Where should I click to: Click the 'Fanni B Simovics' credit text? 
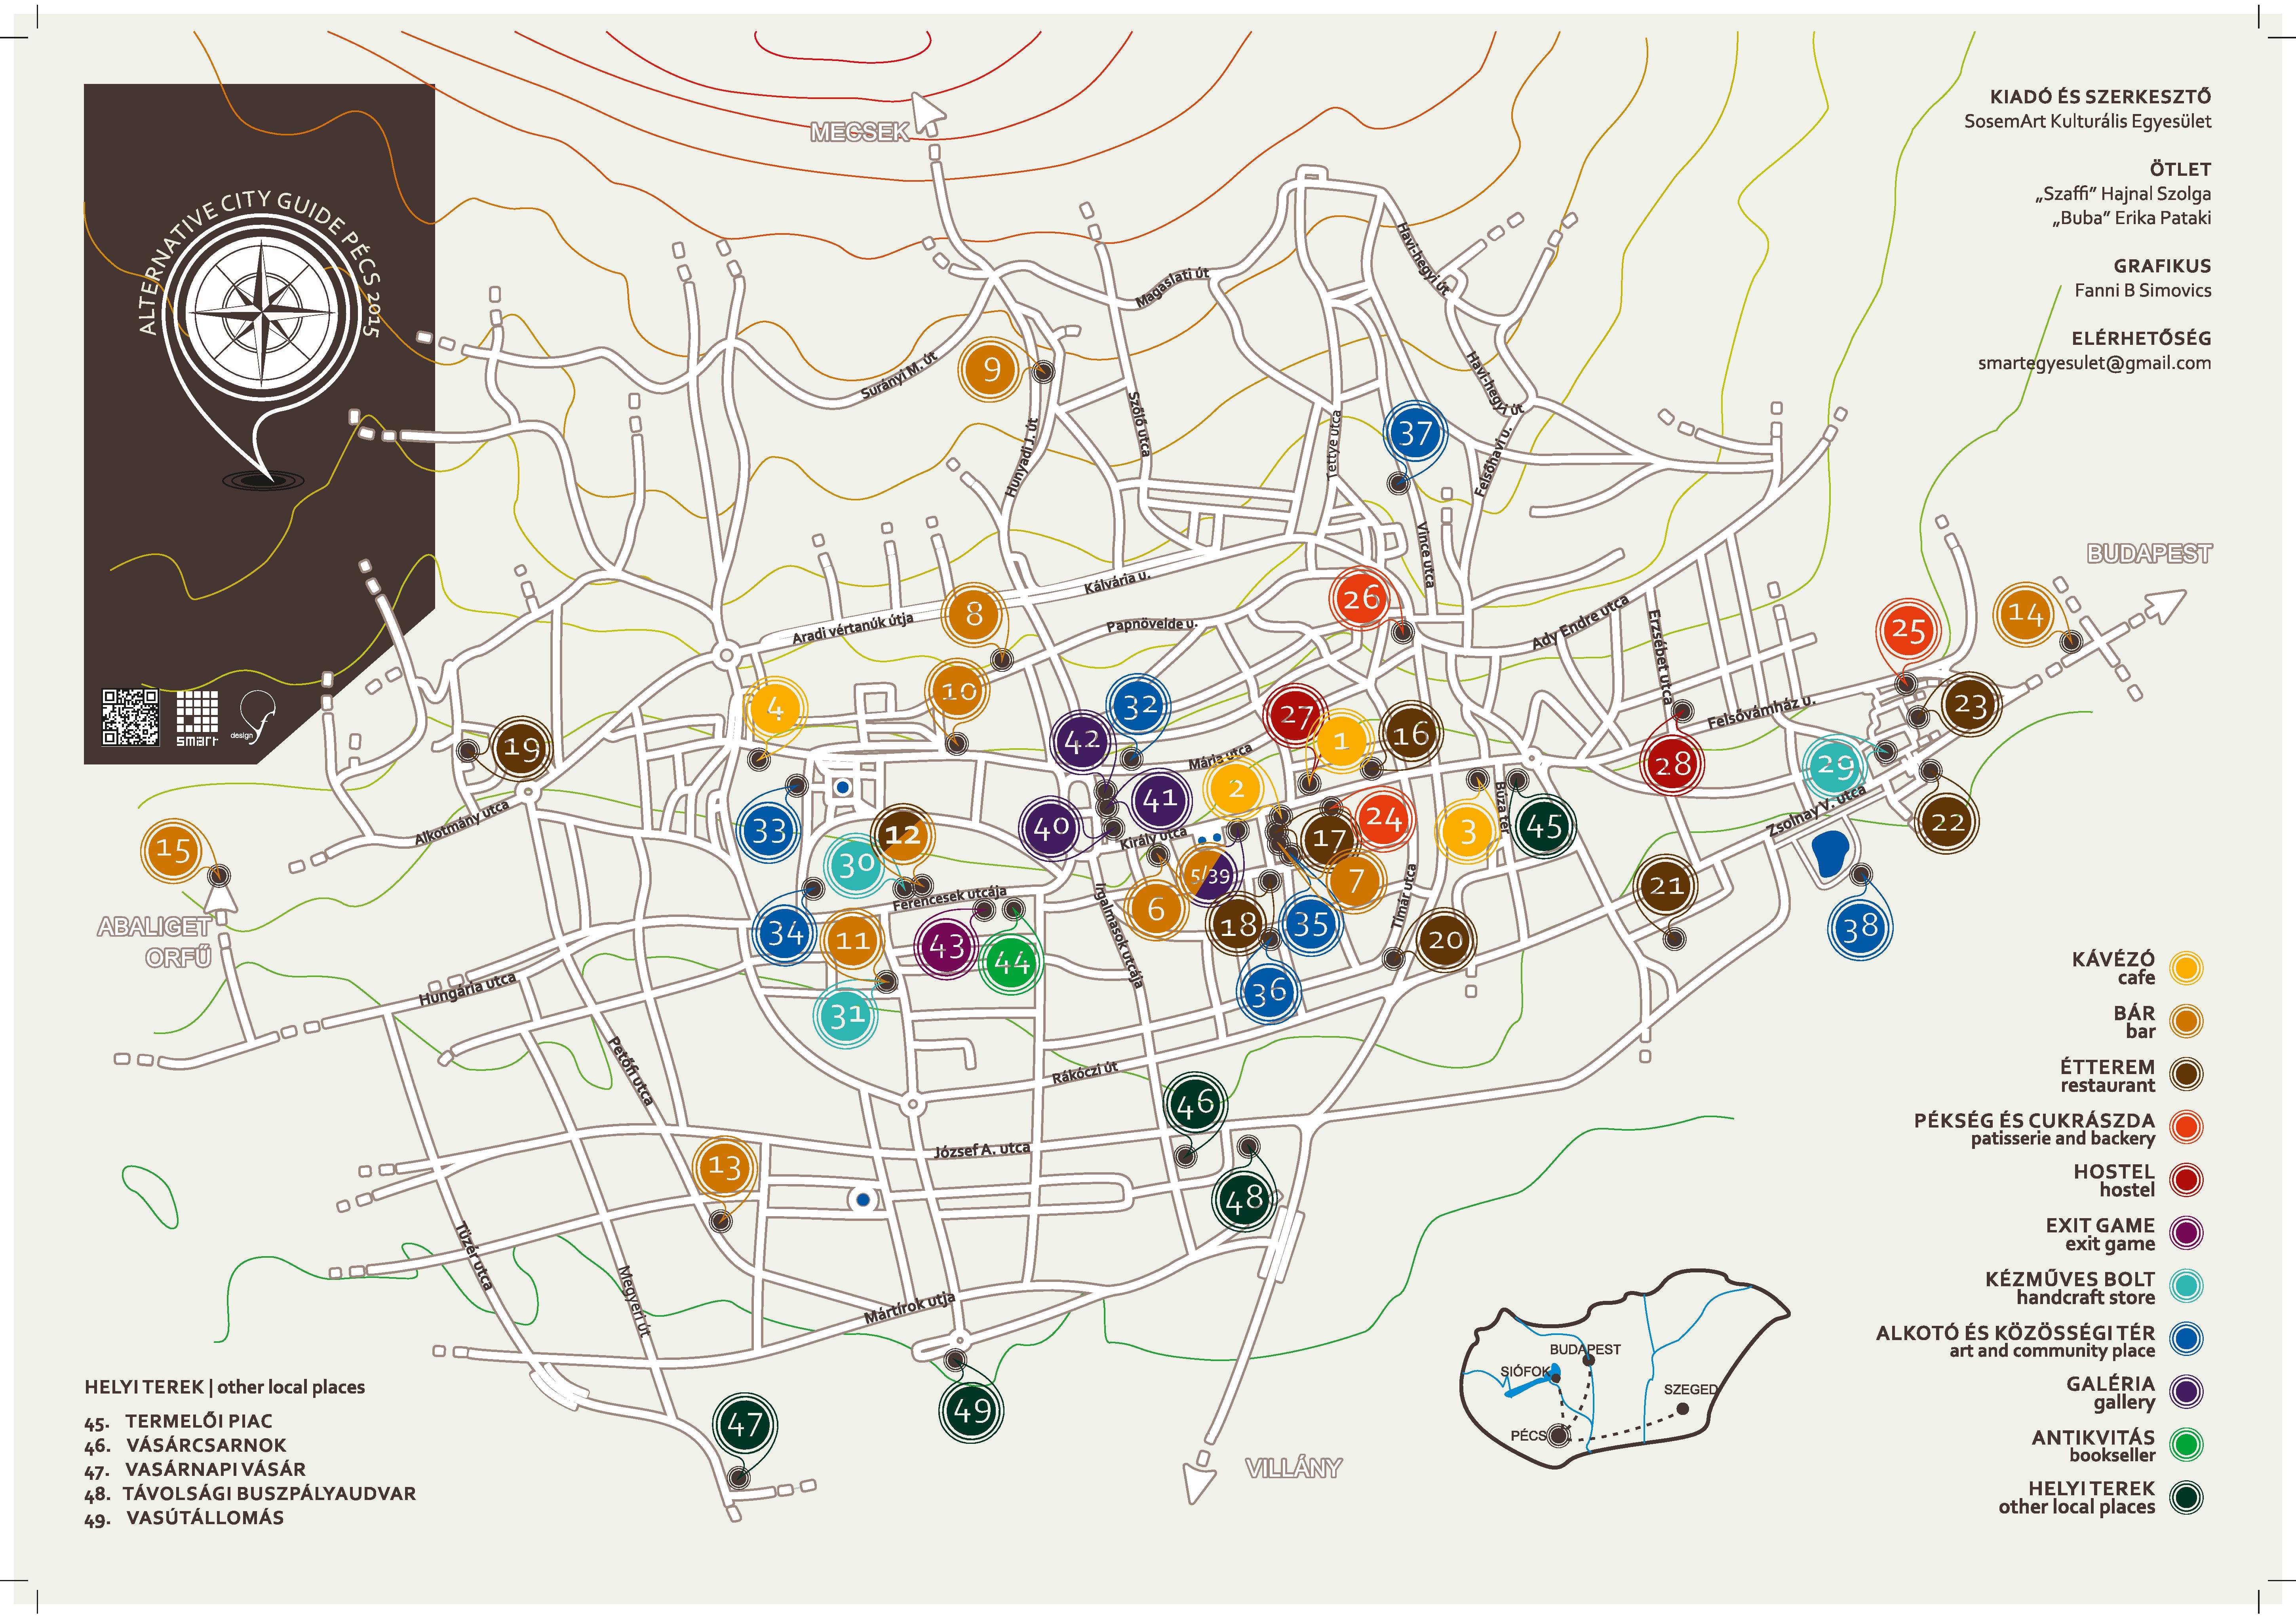tap(2143, 291)
